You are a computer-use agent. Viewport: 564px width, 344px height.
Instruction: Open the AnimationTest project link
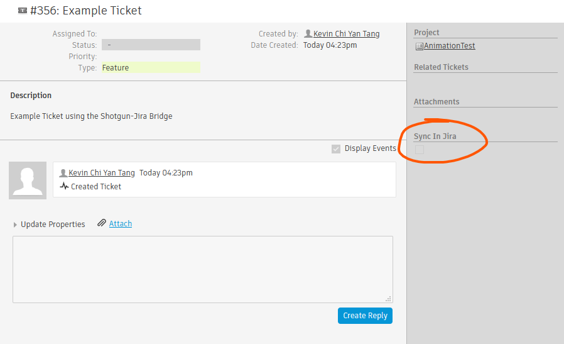click(x=449, y=46)
